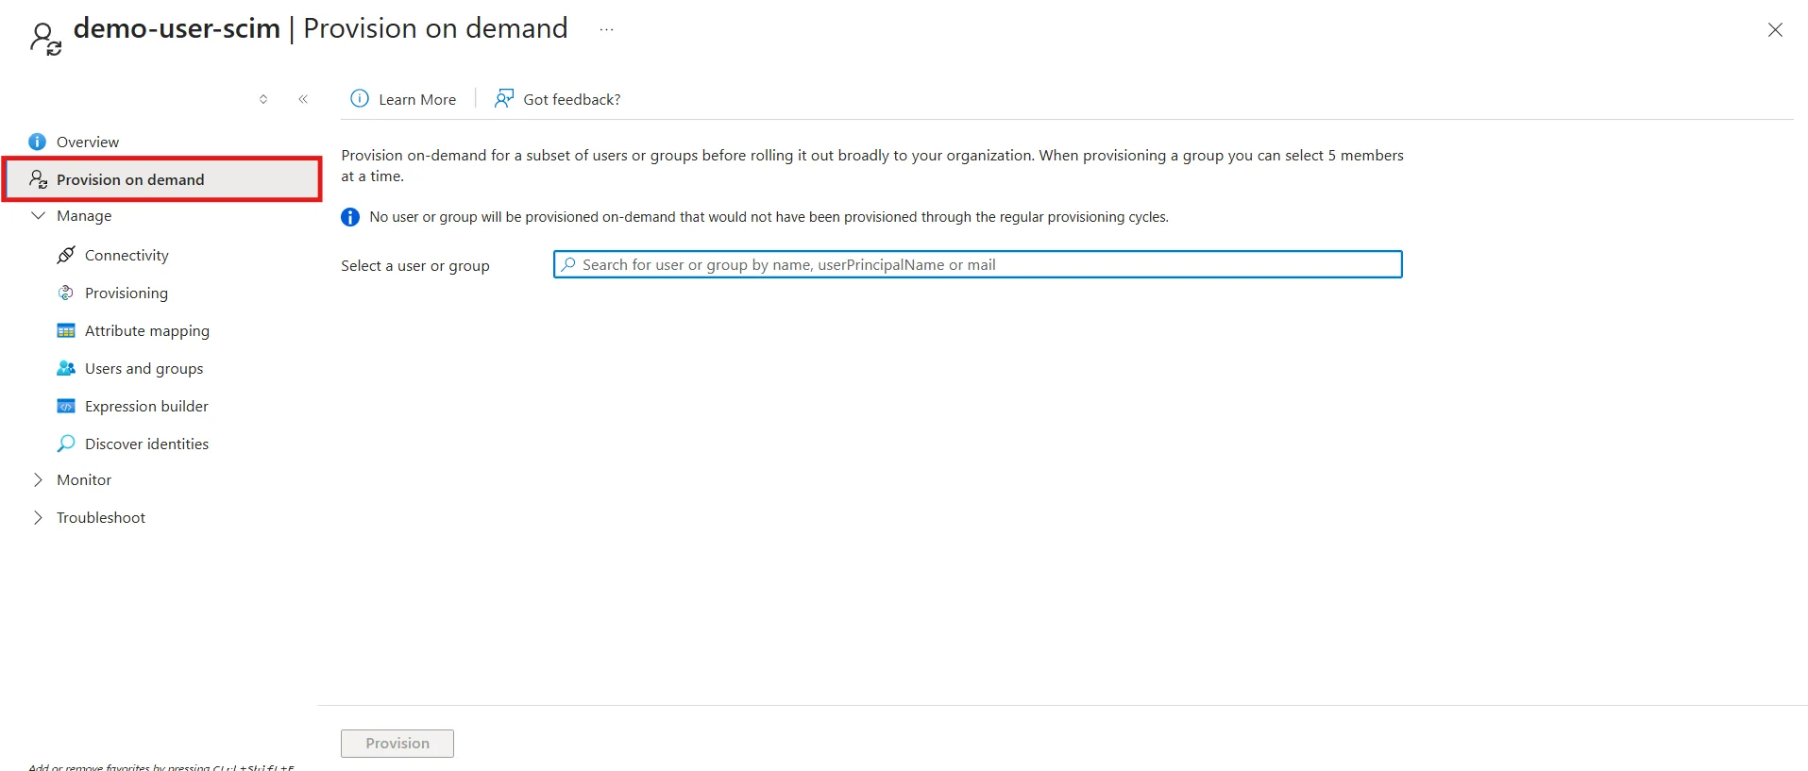The height and width of the screenshot is (771, 1808).
Task: Click the Expression builder code icon
Action: [x=66, y=406]
